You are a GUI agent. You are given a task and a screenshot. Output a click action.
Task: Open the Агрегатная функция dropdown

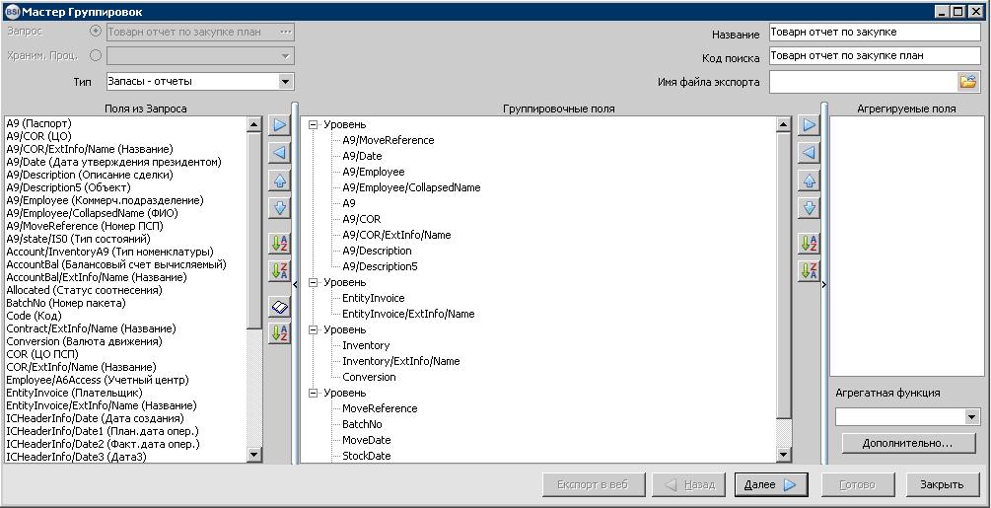point(971,417)
